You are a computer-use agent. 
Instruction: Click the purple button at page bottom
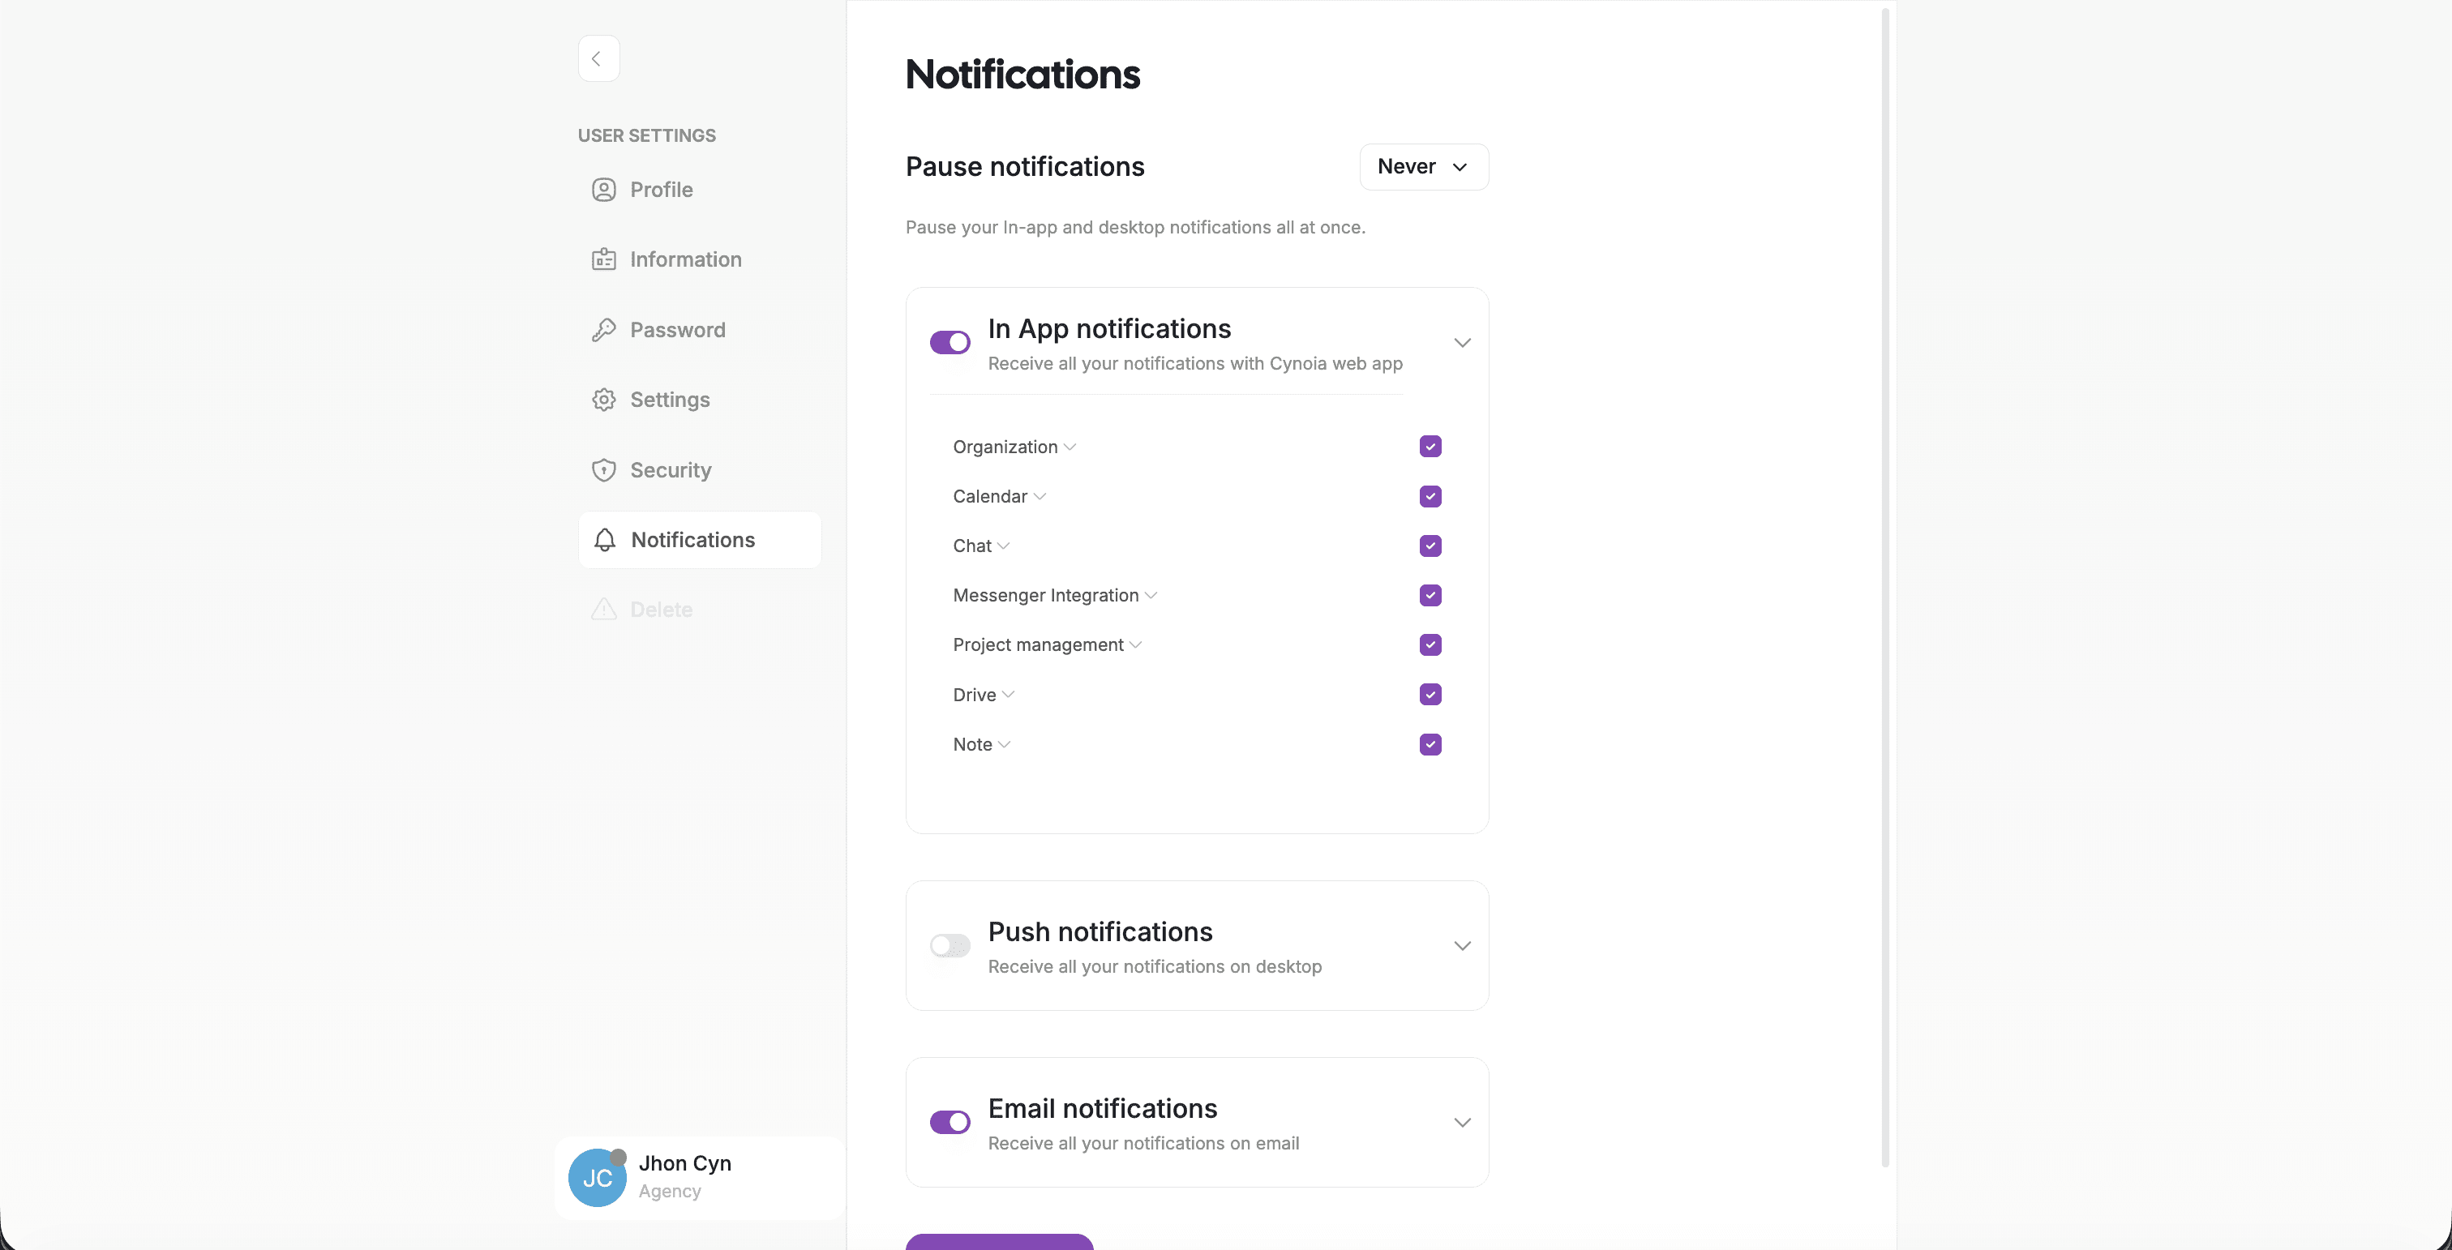point(998,1241)
